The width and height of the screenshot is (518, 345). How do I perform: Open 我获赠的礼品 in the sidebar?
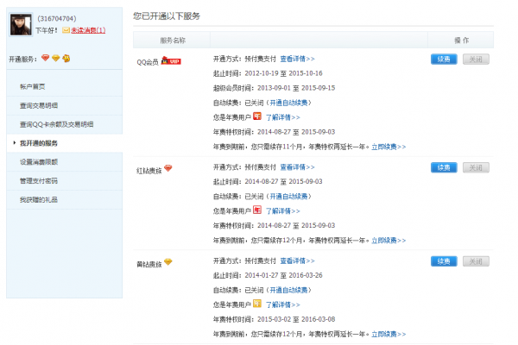(x=39, y=200)
